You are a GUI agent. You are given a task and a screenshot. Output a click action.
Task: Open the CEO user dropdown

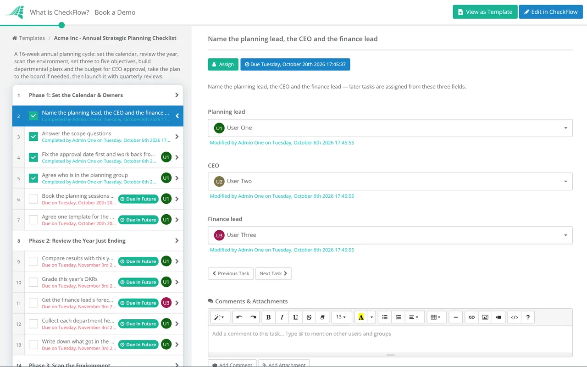tap(390, 181)
